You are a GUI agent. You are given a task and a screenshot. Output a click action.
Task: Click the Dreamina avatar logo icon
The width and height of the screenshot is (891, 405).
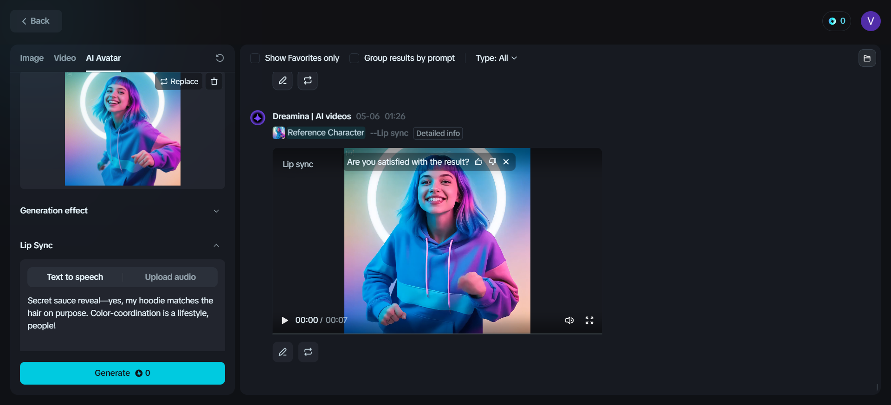pyautogui.click(x=258, y=118)
